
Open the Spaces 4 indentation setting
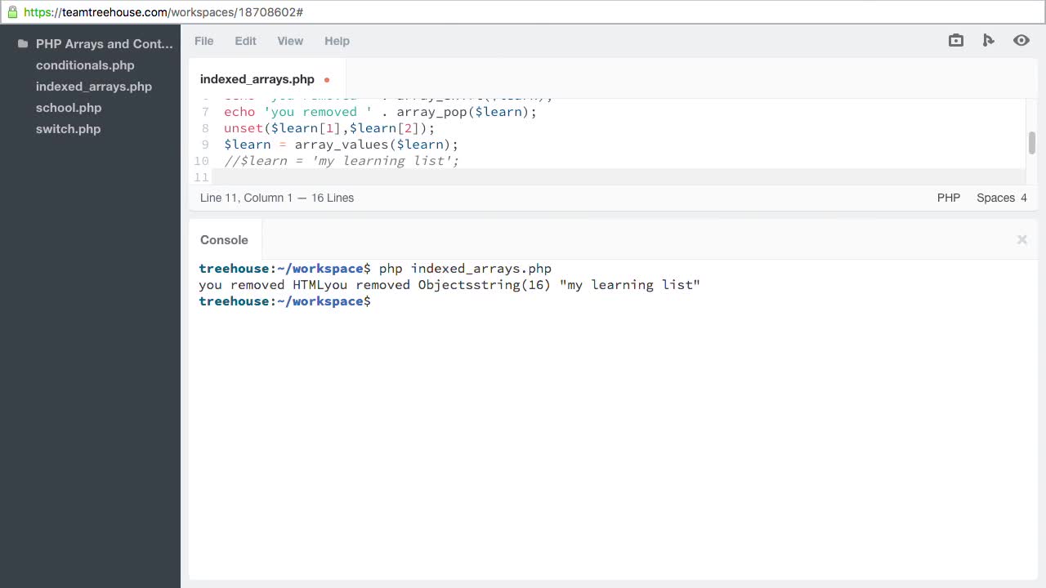point(1001,198)
